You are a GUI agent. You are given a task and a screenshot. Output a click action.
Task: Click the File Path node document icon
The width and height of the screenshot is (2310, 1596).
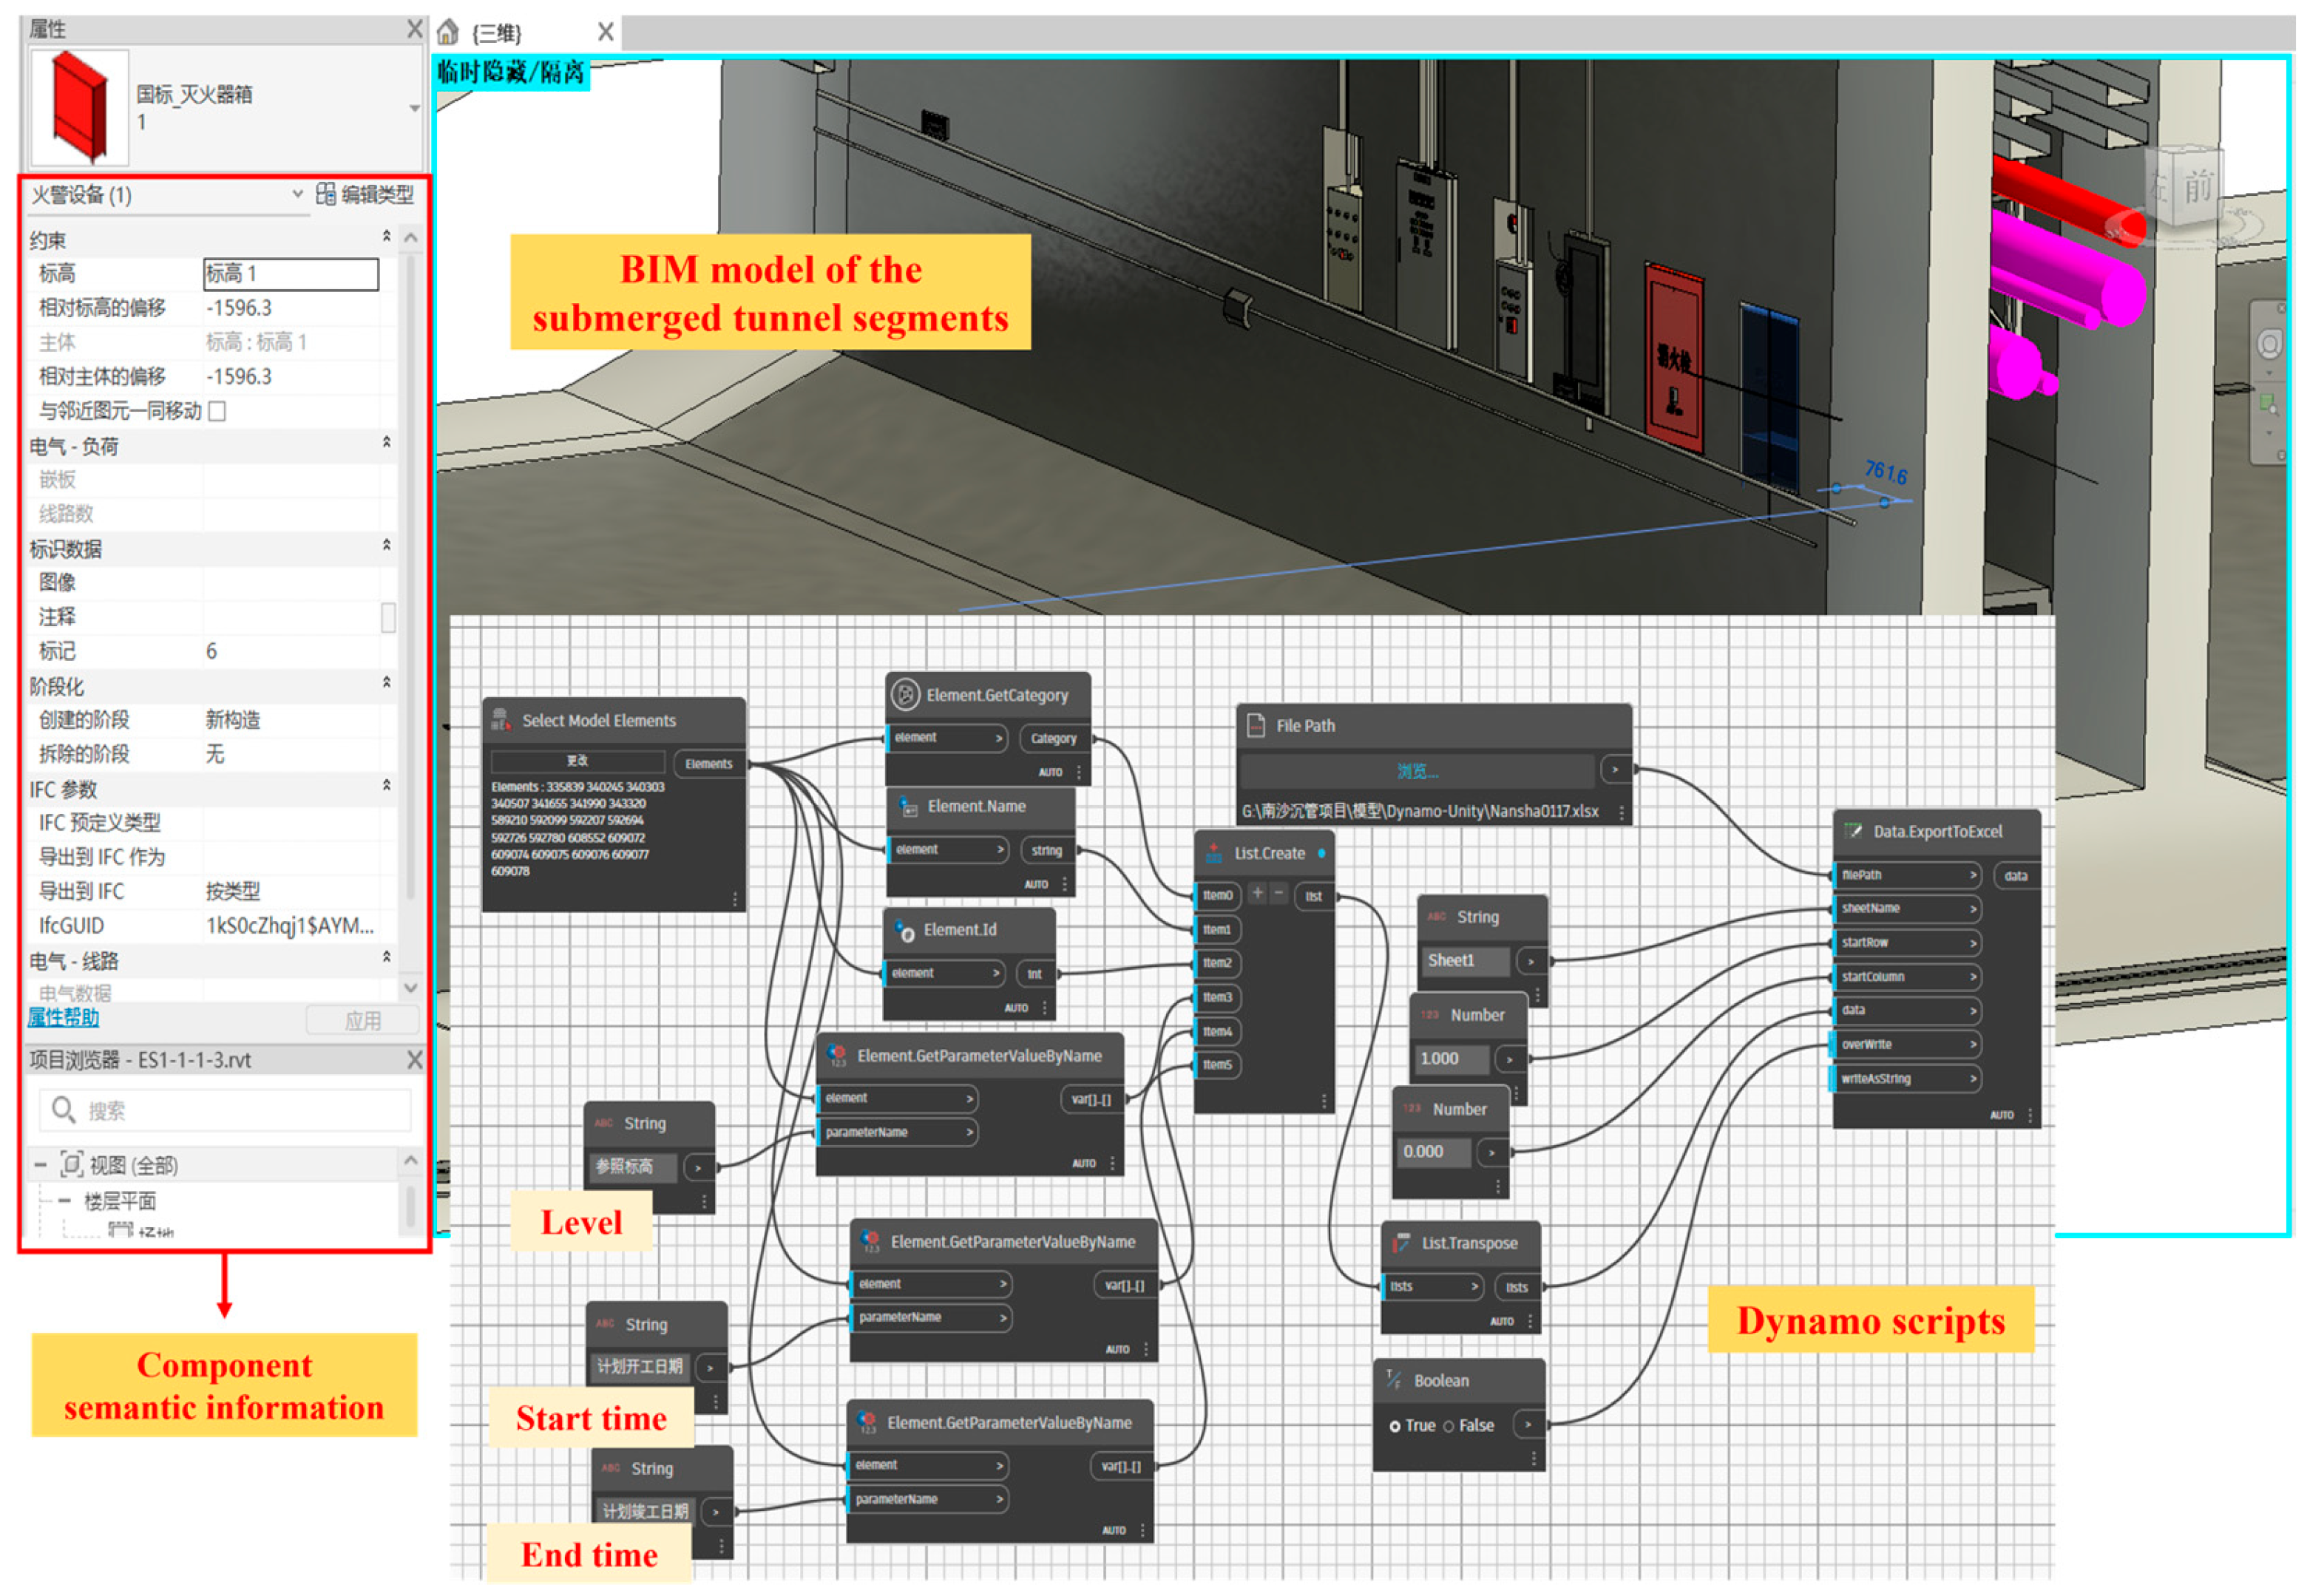click(x=1256, y=726)
